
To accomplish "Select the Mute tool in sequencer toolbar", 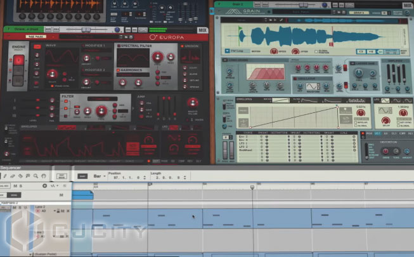I will 28,176.
